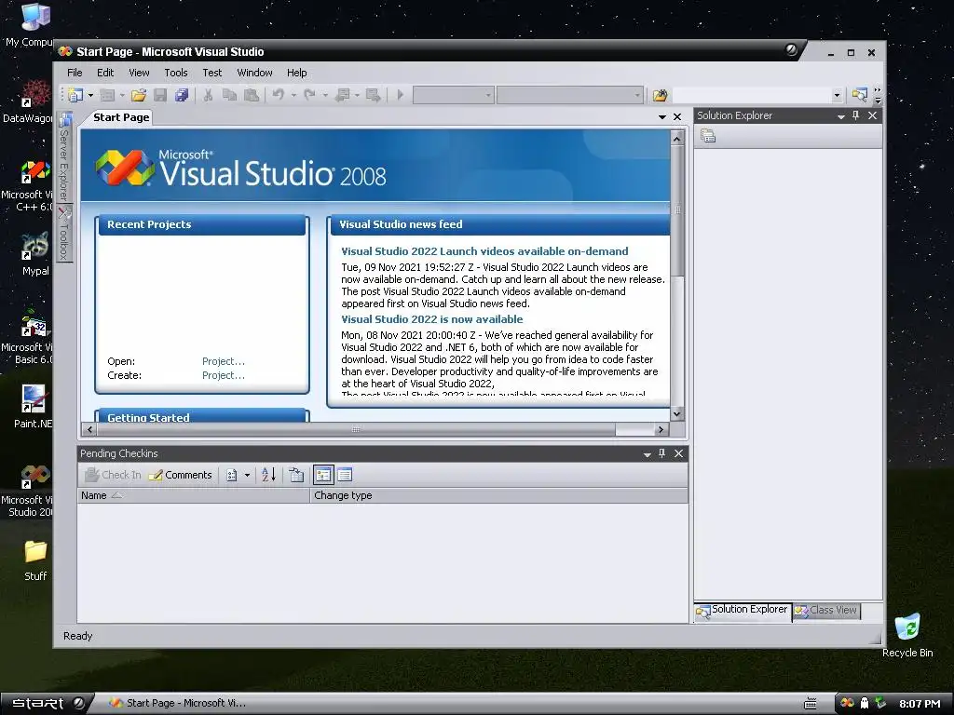Expand the Toolbox side tab
The width and height of the screenshot is (954, 715).
[64, 234]
